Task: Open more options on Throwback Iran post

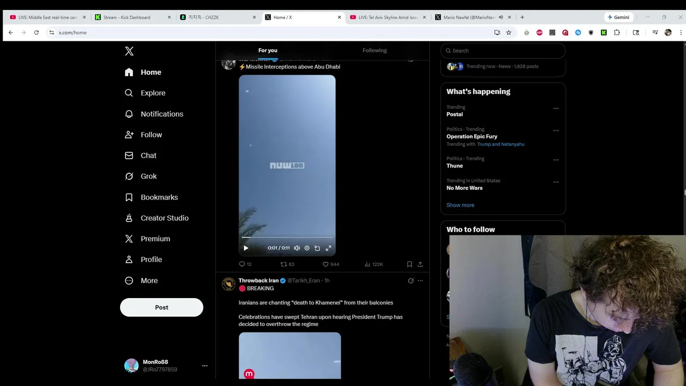Action: click(420, 280)
